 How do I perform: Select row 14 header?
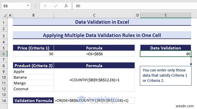(x=4, y=101)
